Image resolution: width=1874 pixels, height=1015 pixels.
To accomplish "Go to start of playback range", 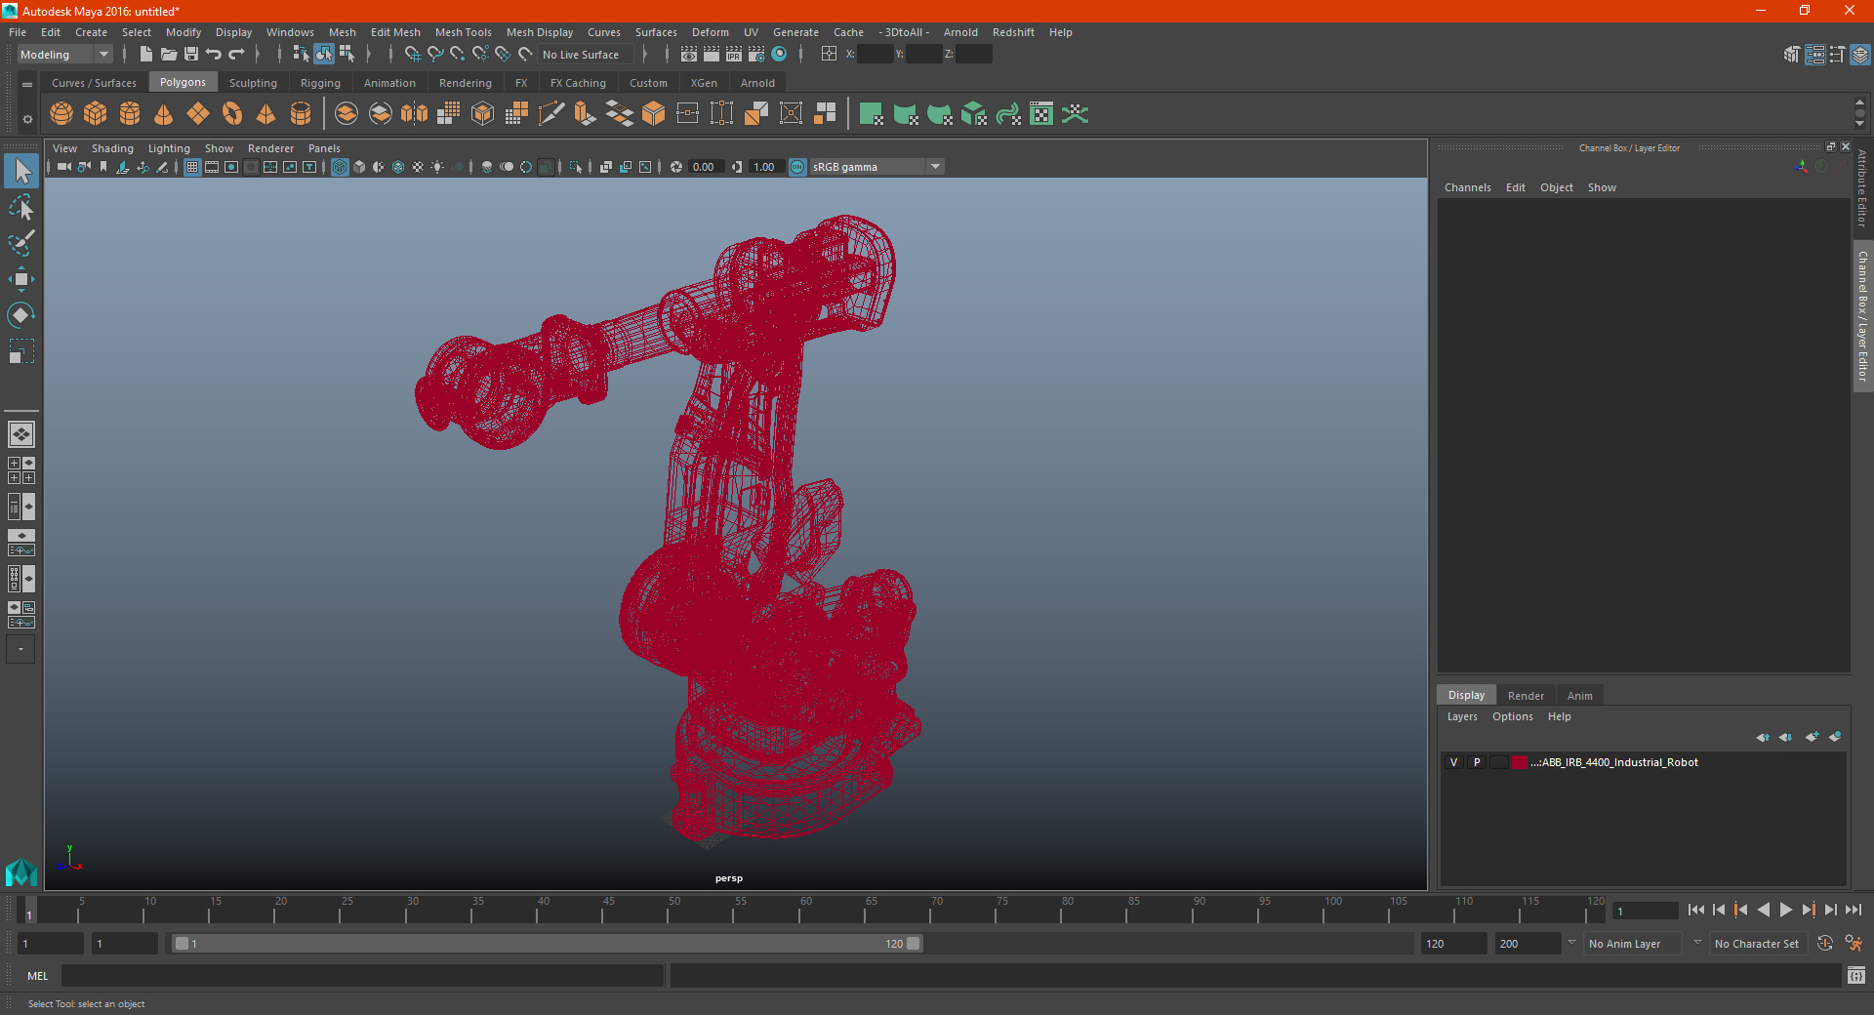I will 1695,910.
